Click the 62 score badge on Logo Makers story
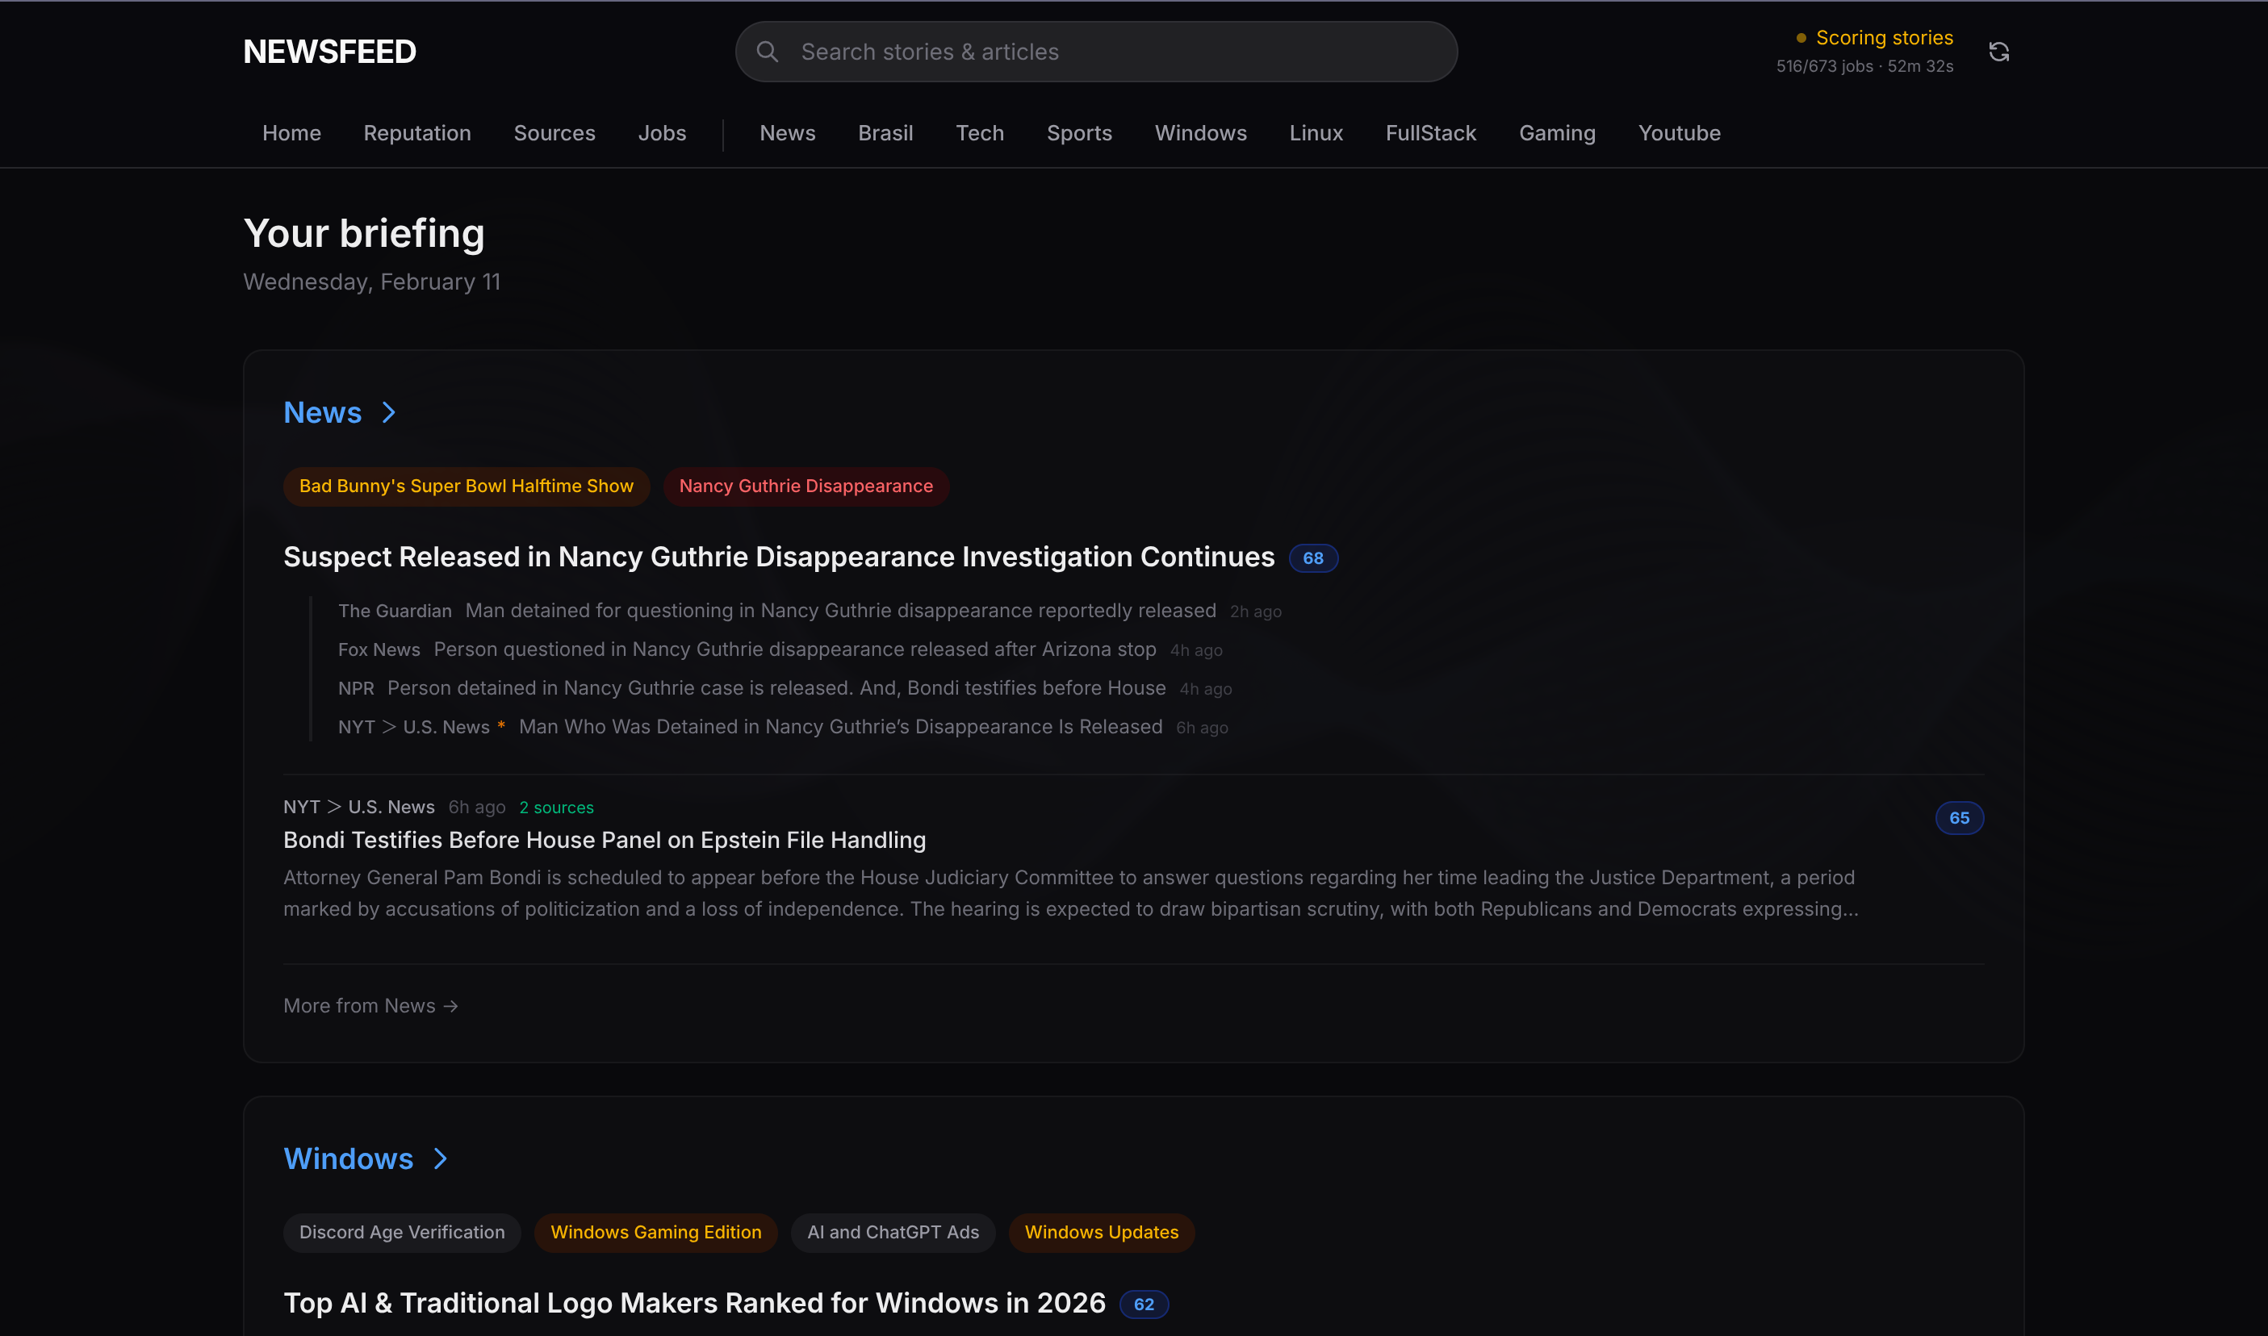This screenshot has width=2268, height=1336. (1143, 1305)
